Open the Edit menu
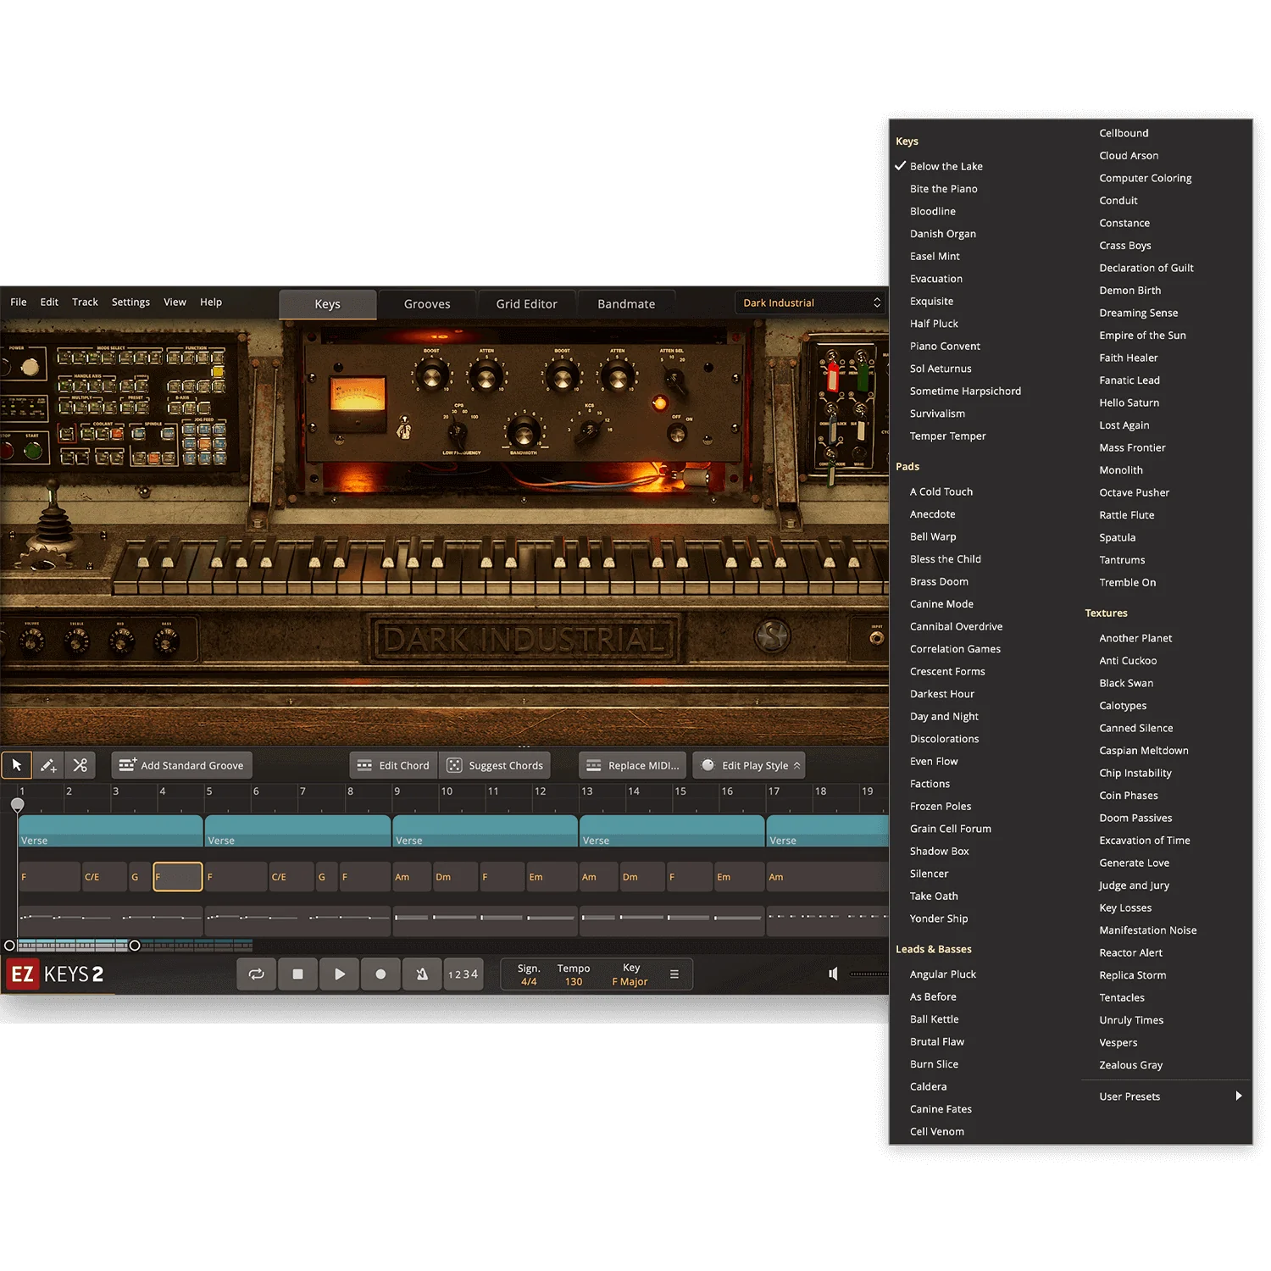The image size is (1271, 1271). tap(49, 302)
